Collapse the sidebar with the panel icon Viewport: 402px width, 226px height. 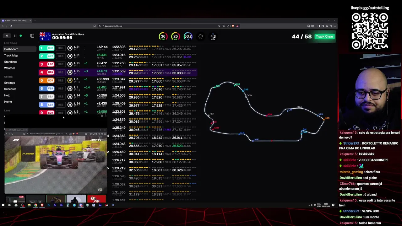tap(32, 36)
